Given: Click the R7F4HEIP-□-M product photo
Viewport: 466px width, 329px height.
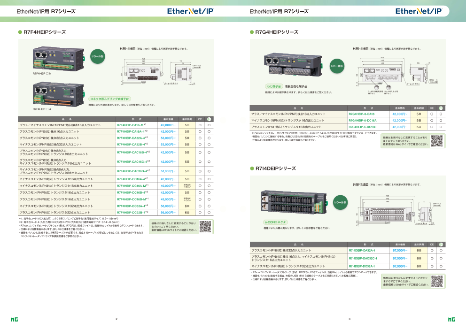Looking at the screenshot, I should [x=59, y=59].
